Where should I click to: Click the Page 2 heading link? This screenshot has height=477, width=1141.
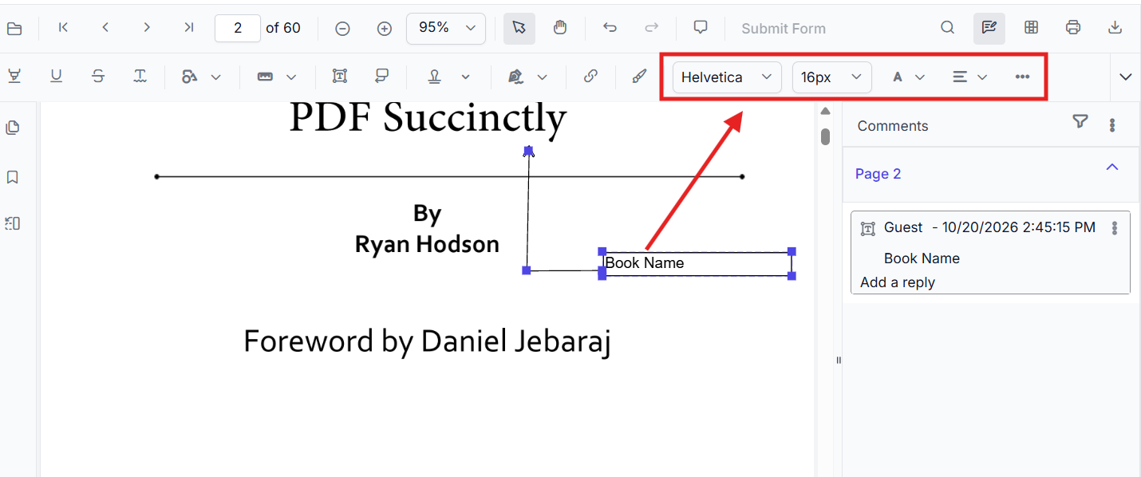point(878,174)
